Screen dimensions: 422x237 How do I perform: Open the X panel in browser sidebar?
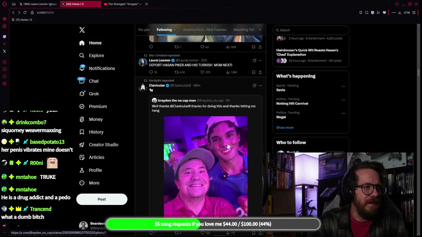(x=4, y=51)
